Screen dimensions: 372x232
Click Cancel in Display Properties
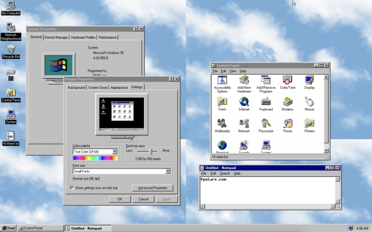tap(144, 199)
